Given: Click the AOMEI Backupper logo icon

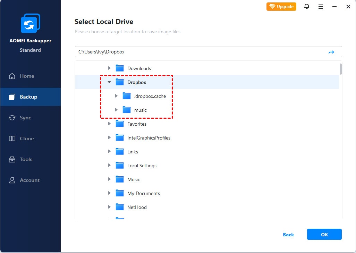Looking at the screenshot, I should [31, 23].
